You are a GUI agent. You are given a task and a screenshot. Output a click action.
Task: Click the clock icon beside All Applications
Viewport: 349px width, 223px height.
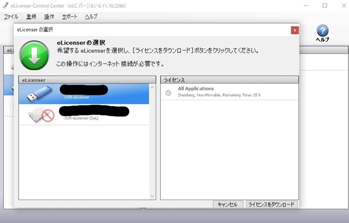(x=168, y=92)
